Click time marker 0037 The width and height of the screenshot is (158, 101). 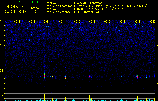pyautogui.click(x=107, y=22)
